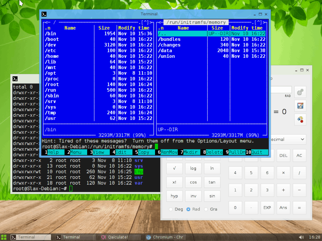Click the Terminal icon in the title bar

pyautogui.click(x=44, y=14)
